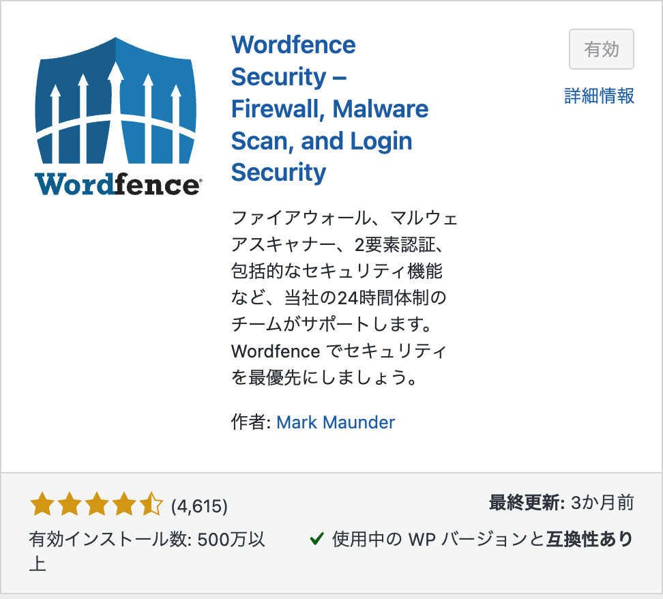
Task: Open the Wordfence Security plugin title link
Action: pyautogui.click(x=330, y=108)
